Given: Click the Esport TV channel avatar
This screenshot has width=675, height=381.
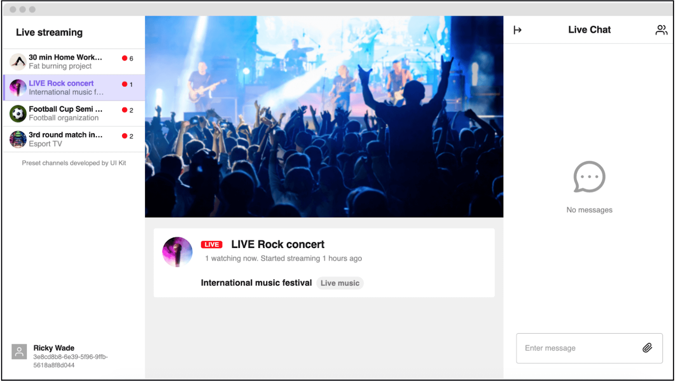Looking at the screenshot, I should click(18, 139).
